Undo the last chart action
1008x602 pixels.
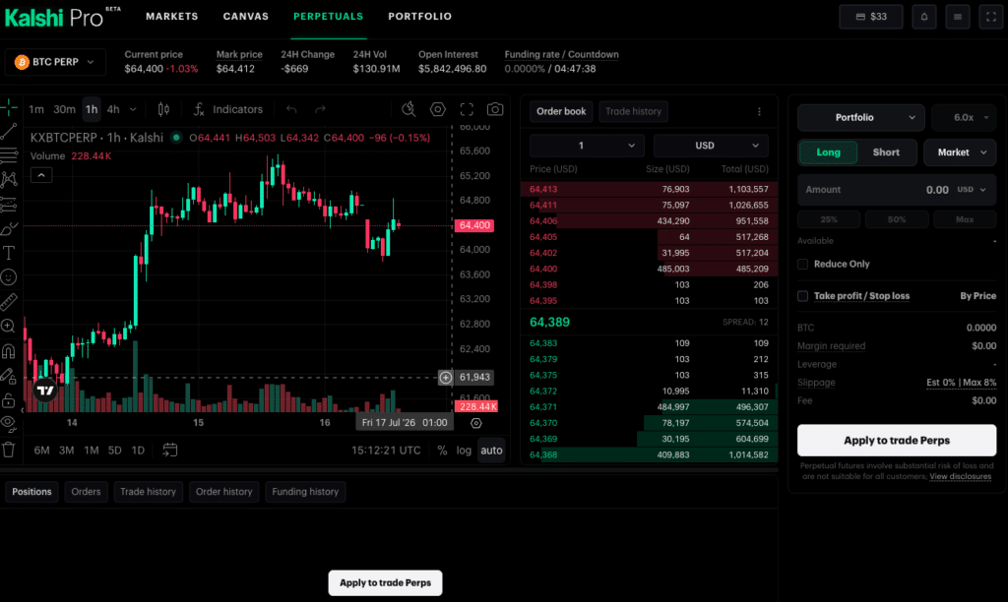coord(291,109)
